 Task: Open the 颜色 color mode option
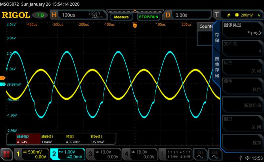click(x=242, y=85)
